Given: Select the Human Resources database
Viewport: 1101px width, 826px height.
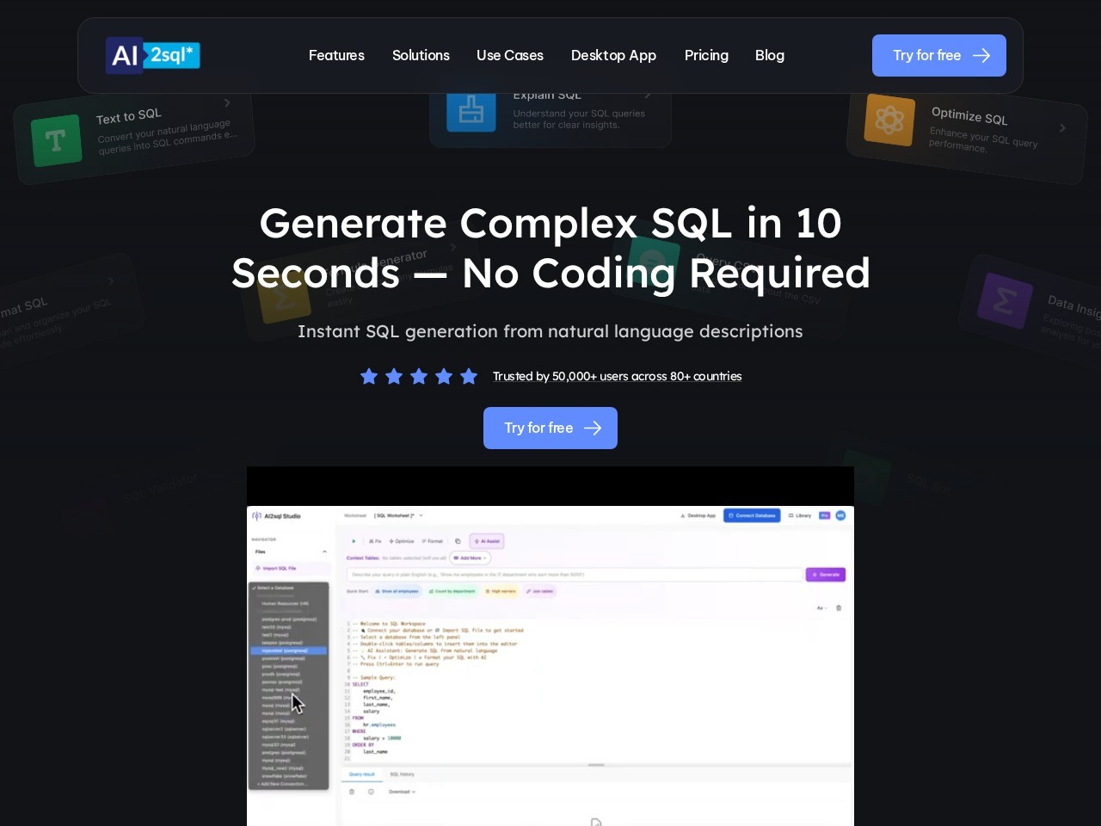Looking at the screenshot, I should pos(286,603).
